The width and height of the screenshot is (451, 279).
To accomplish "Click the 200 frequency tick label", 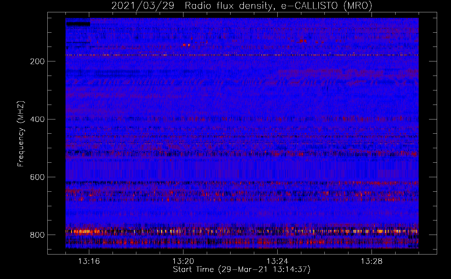I will pos(37,61).
